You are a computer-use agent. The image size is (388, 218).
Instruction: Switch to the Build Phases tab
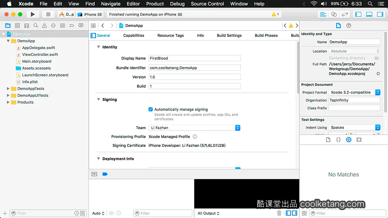click(x=266, y=35)
